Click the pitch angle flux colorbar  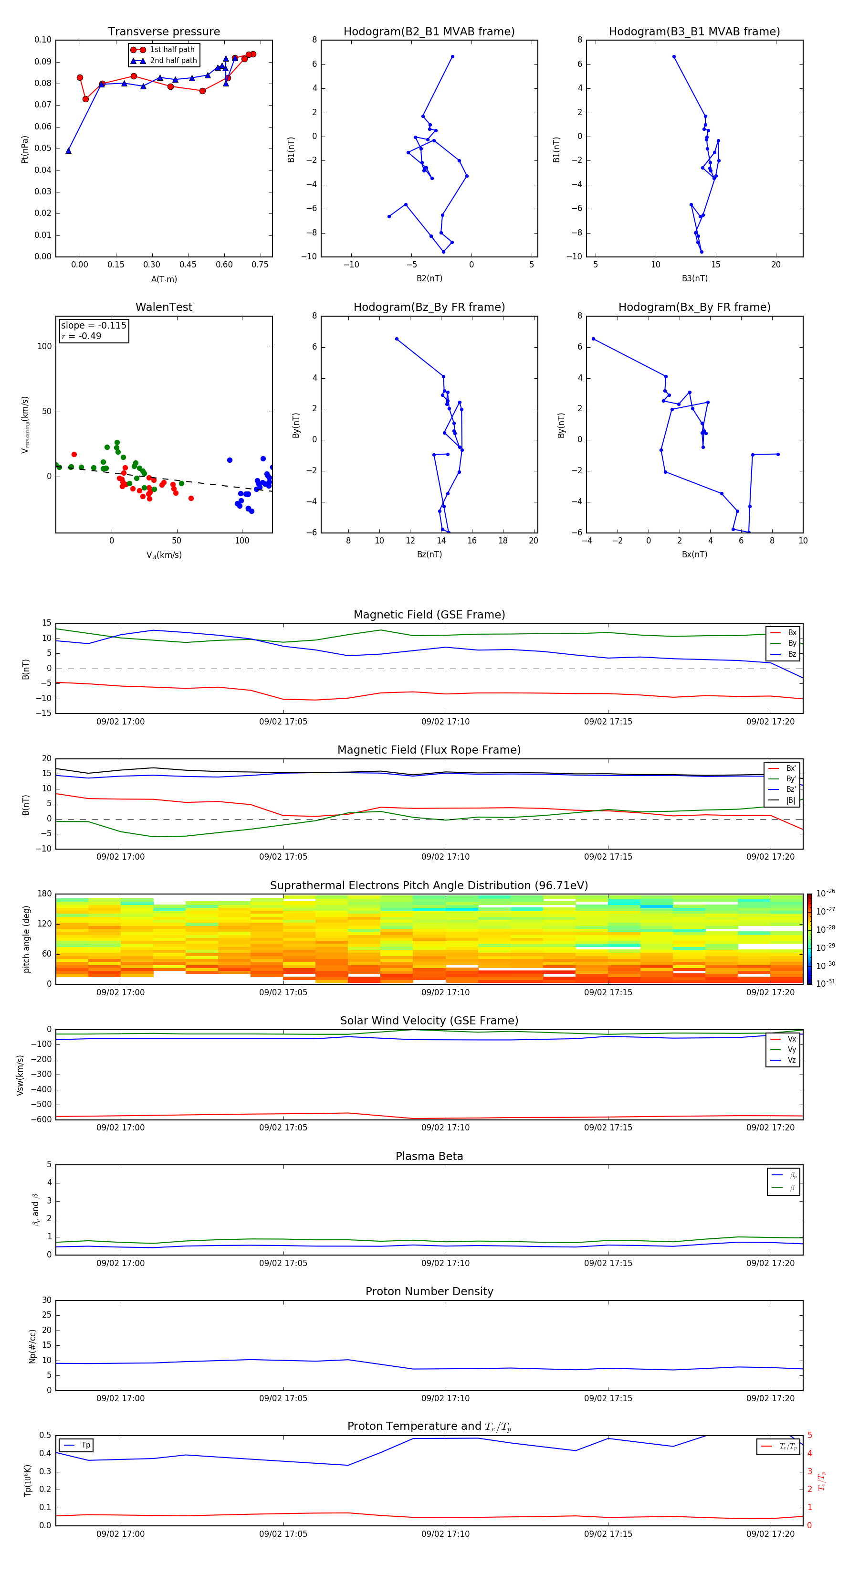point(809,939)
